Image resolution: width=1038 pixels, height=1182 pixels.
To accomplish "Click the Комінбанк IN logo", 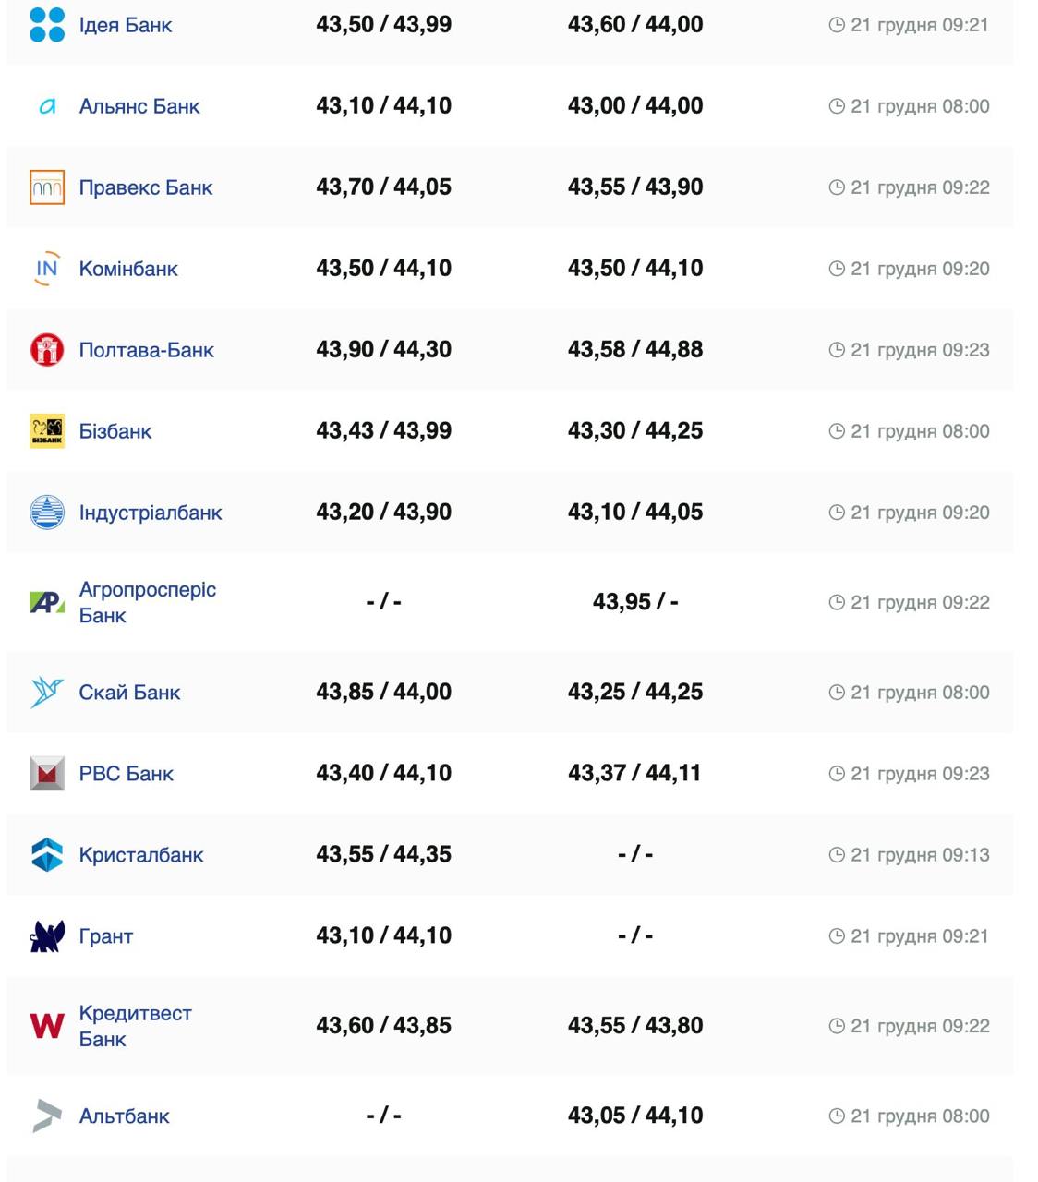I will click(x=47, y=269).
